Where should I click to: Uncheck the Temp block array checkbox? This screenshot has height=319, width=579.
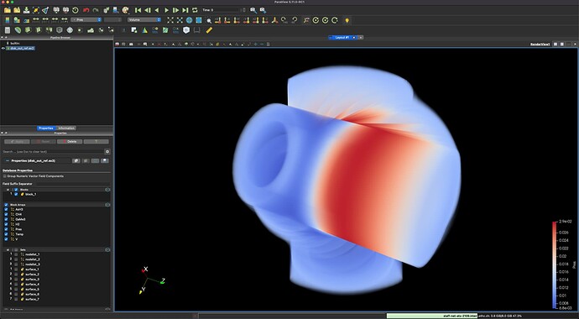[x=6, y=234]
